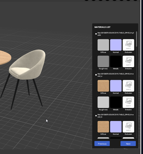This screenshot has height=154, width=143.
Task: Click the wood_b empty Occlusion slot
Action: click(x=128, y=127)
